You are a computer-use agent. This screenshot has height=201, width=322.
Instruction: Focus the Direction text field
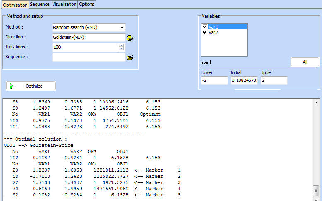pos(88,38)
